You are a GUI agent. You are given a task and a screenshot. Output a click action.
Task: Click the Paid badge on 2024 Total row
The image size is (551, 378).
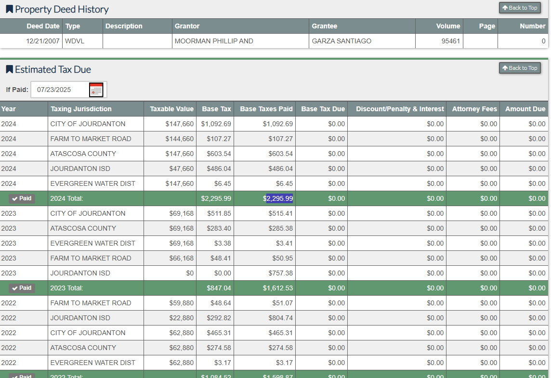point(22,198)
